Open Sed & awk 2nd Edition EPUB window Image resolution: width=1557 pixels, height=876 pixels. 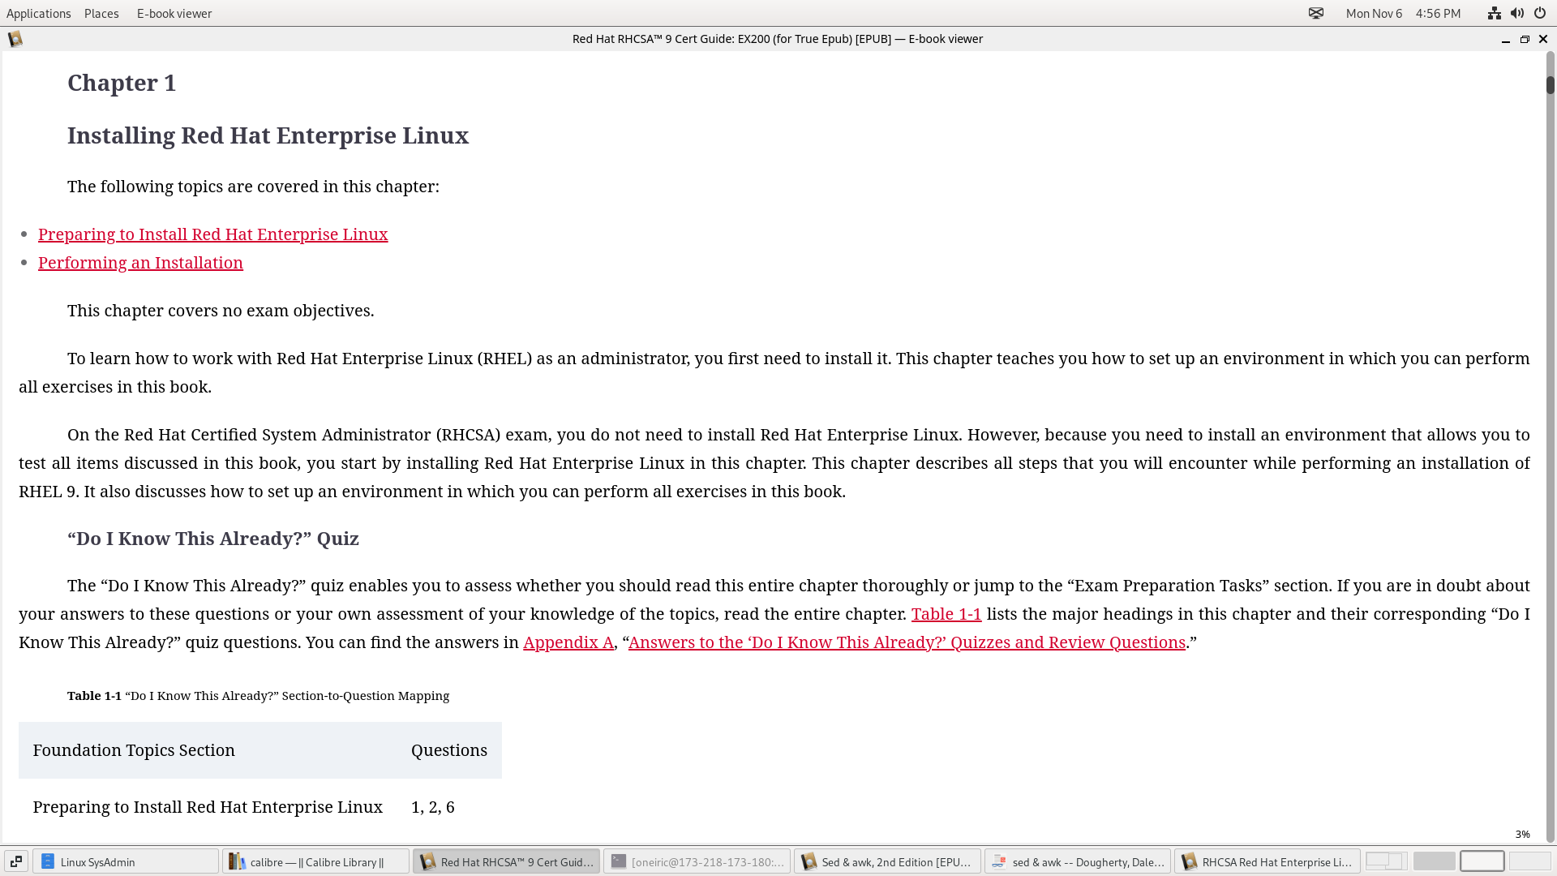(887, 861)
